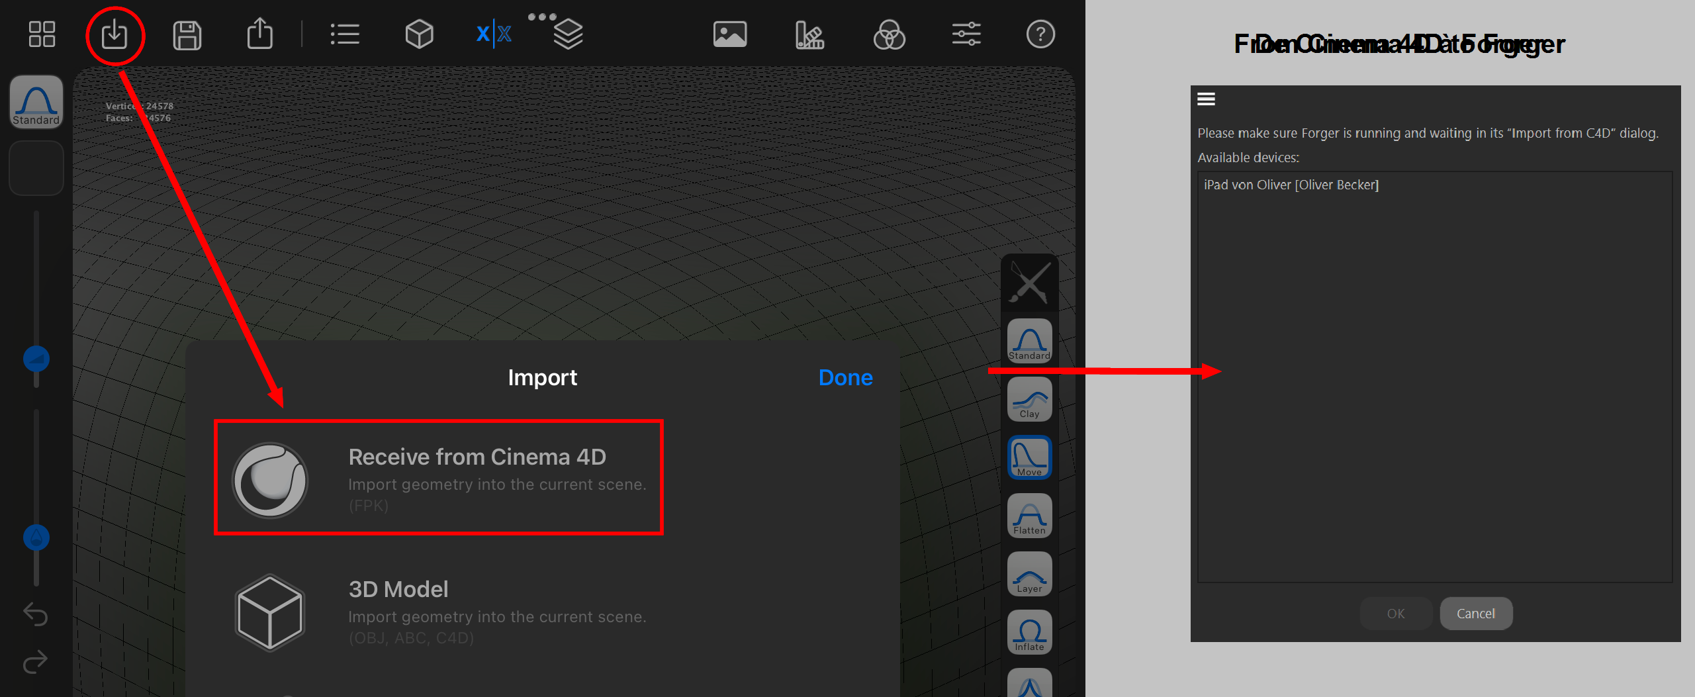Click the empty brush slot below Standard
The image size is (1695, 697).
pos(36,168)
